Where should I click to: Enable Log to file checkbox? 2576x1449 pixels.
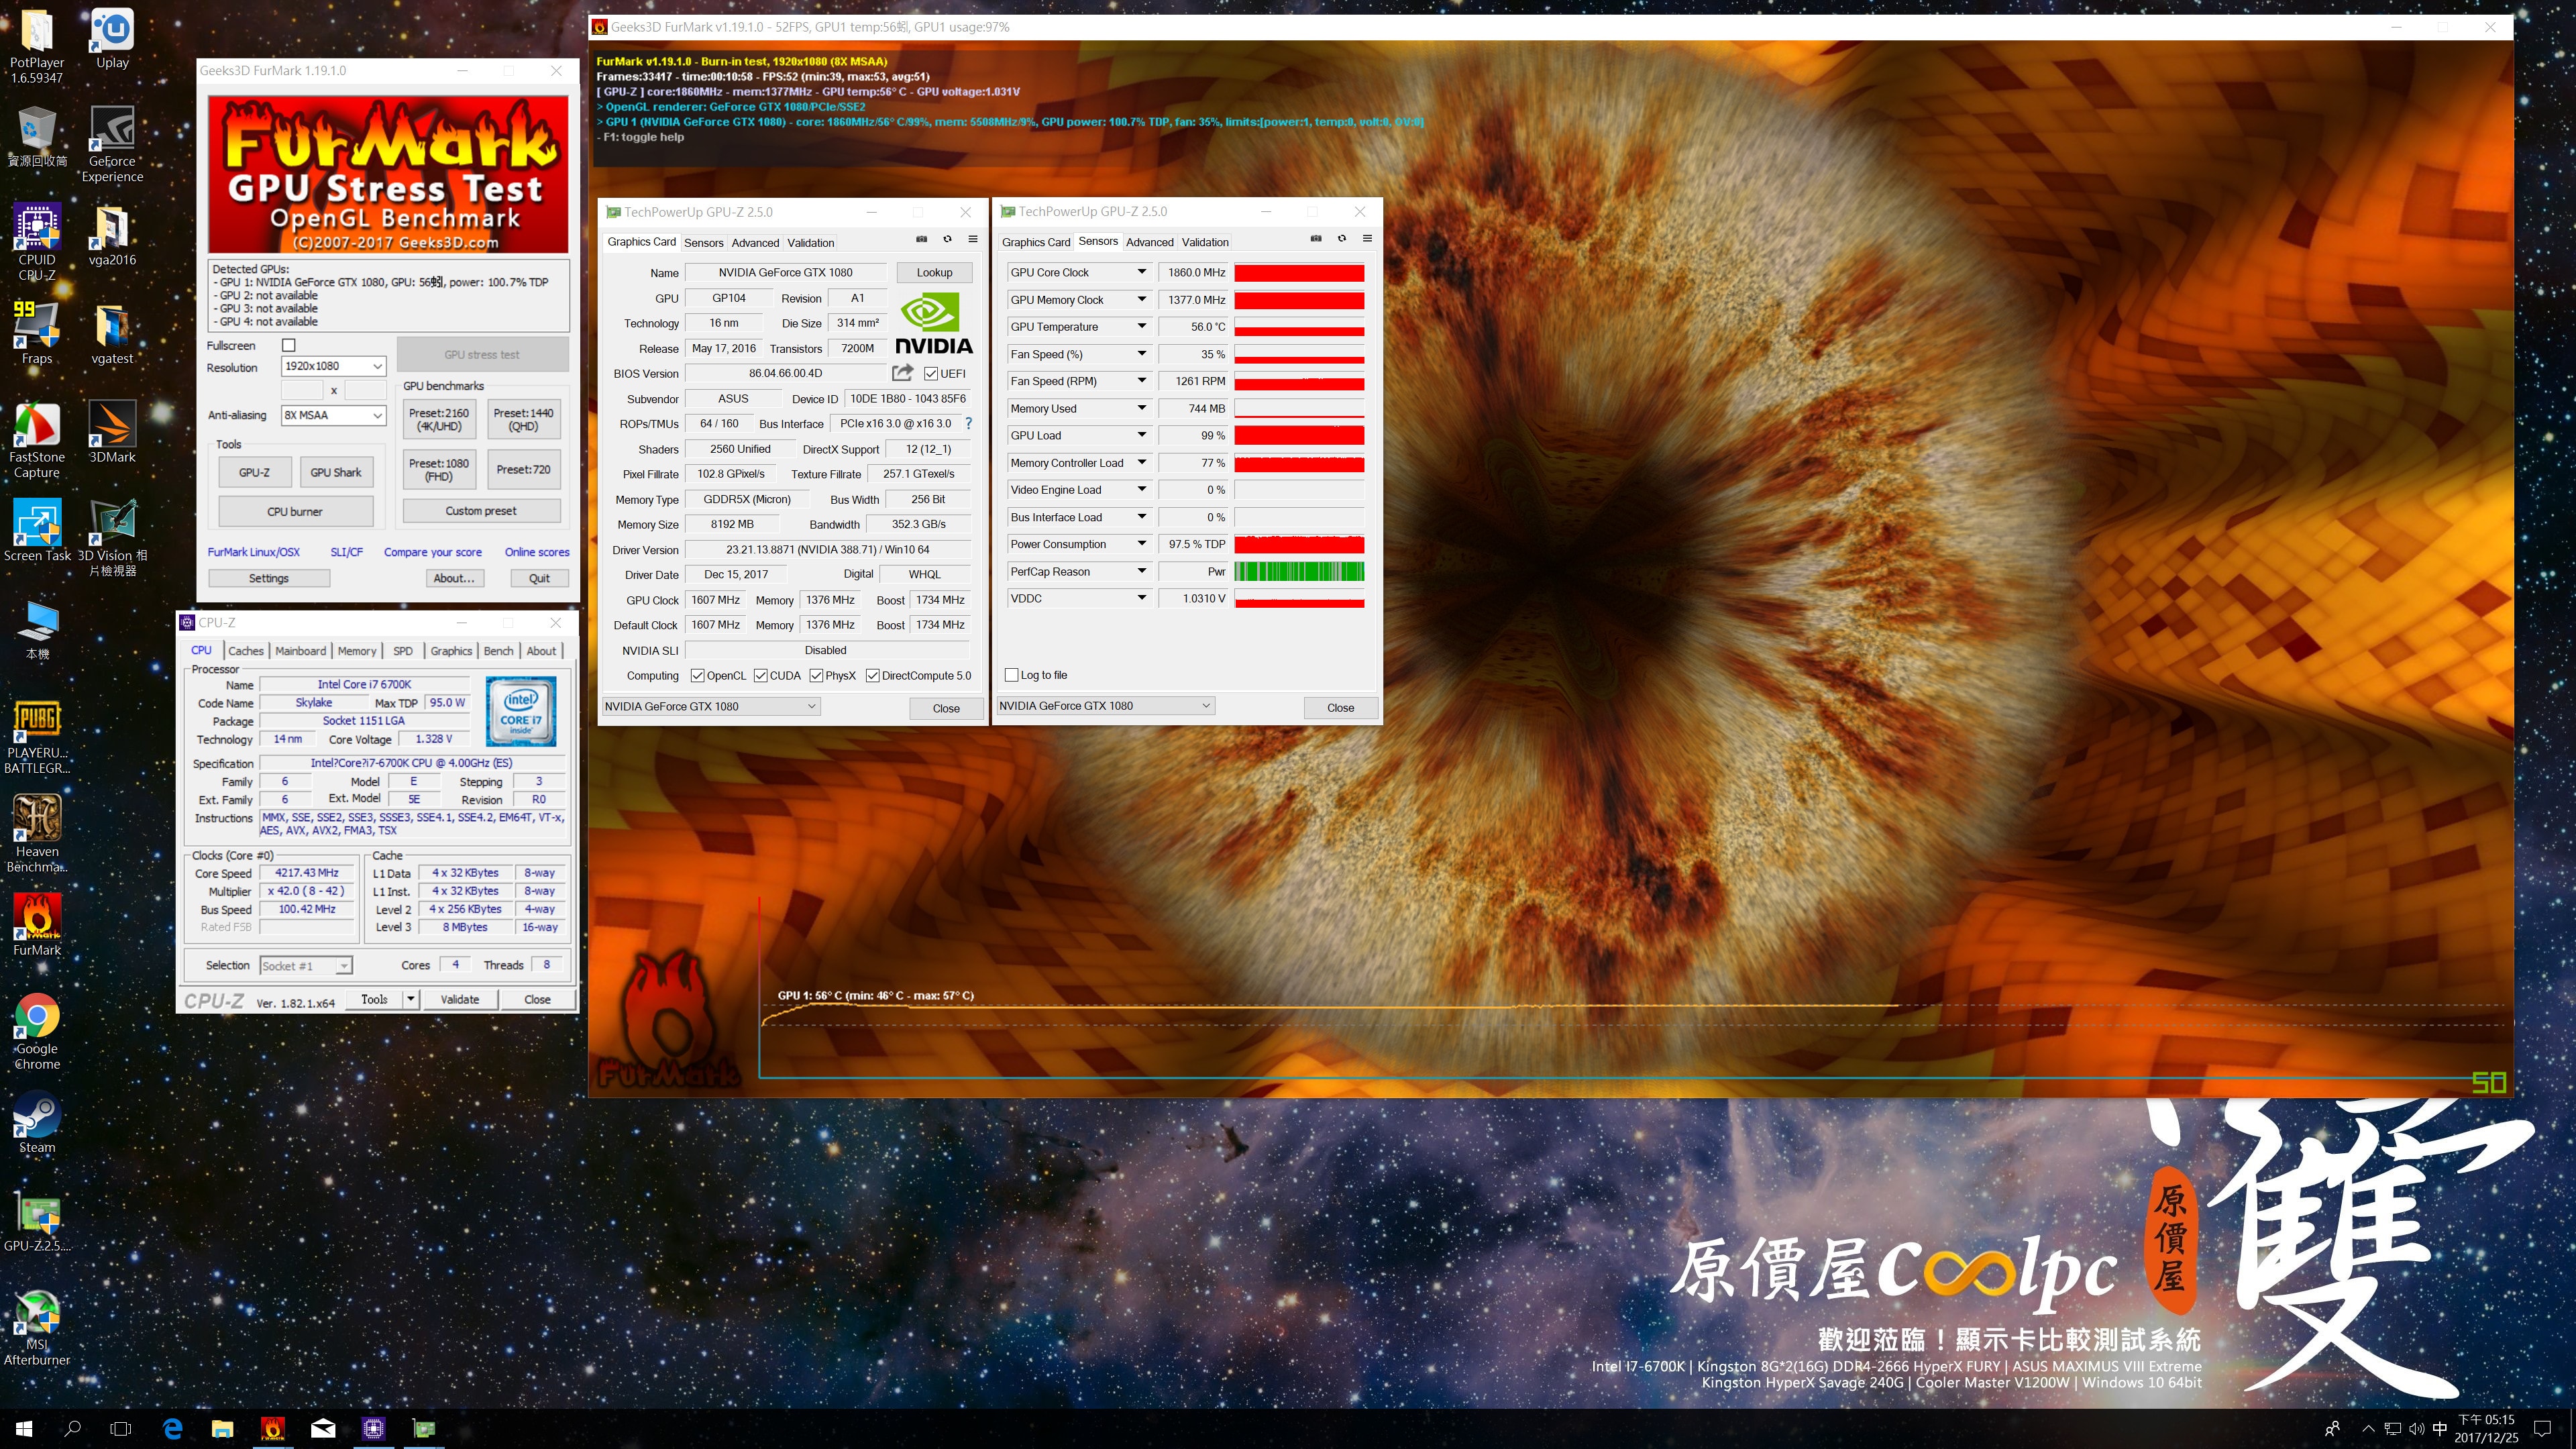click(x=1011, y=675)
